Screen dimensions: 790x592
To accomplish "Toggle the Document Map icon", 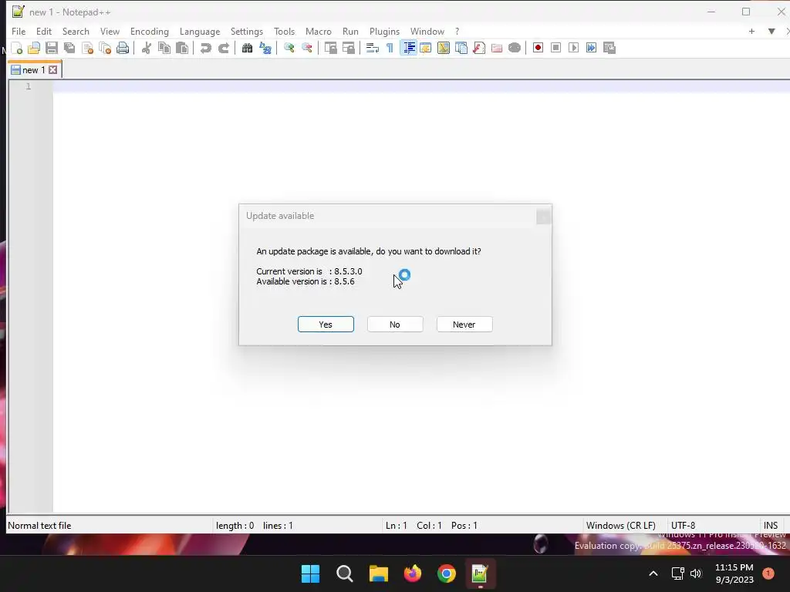I will pyautogui.click(x=444, y=48).
